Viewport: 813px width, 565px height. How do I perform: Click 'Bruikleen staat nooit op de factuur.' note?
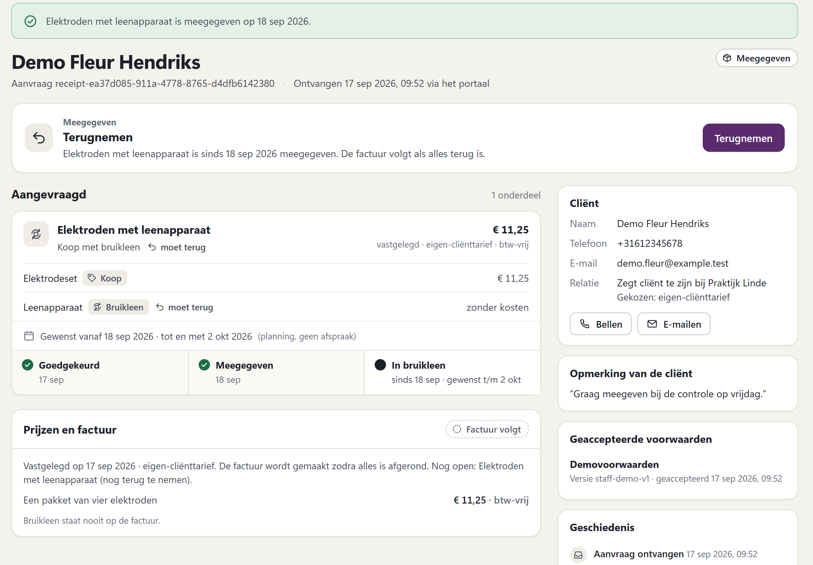pos(92,521)
